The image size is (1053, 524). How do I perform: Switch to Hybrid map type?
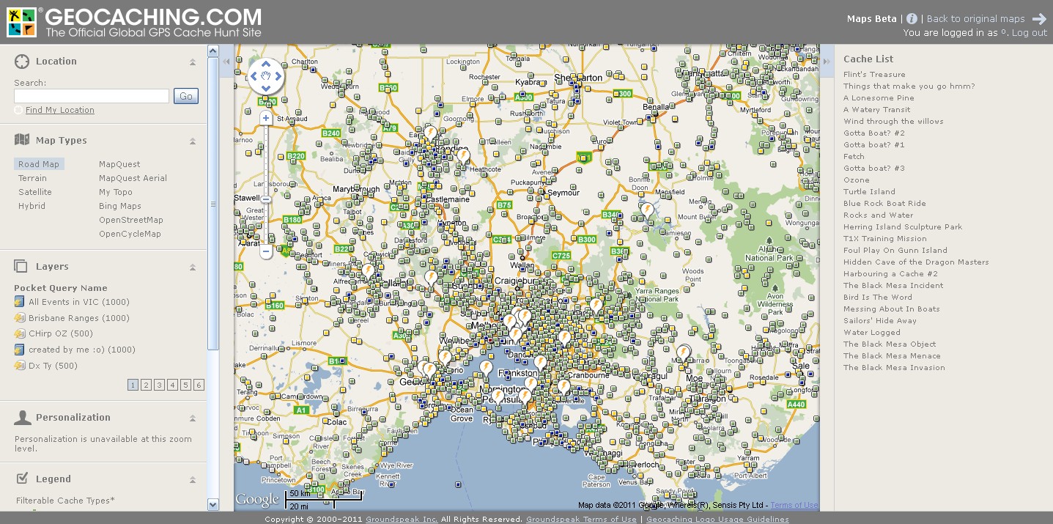point(32,206)
